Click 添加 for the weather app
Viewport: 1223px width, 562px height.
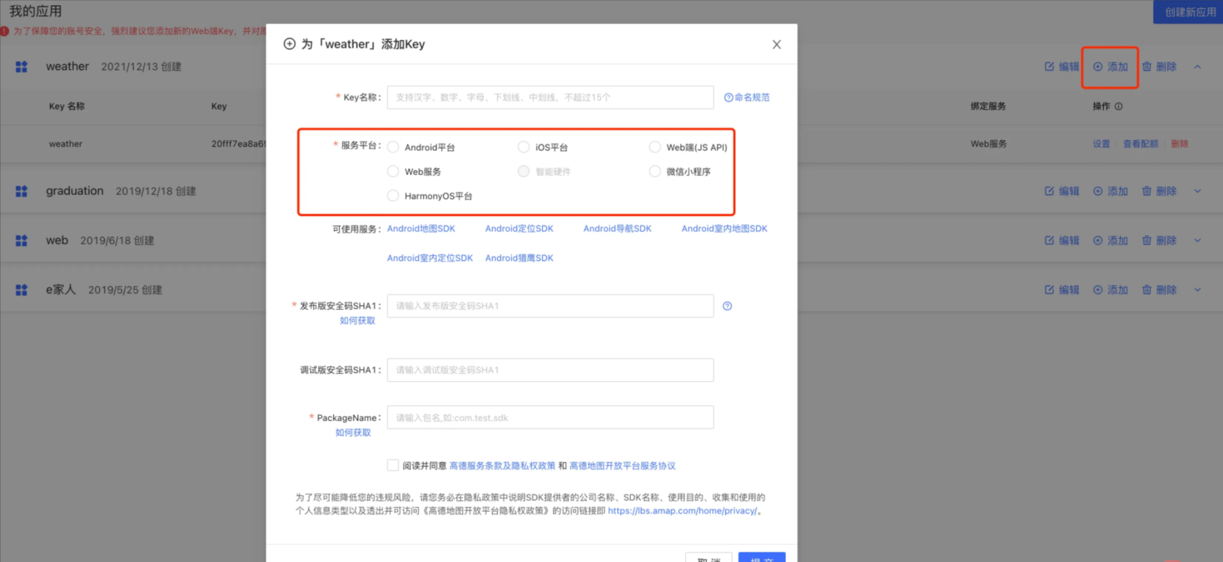(1111, 67)
